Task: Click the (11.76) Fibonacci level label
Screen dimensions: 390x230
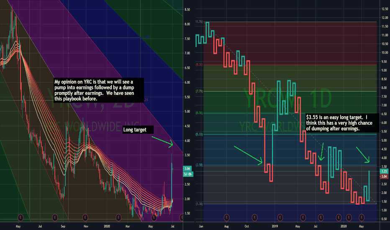Action: click(199, 22)
